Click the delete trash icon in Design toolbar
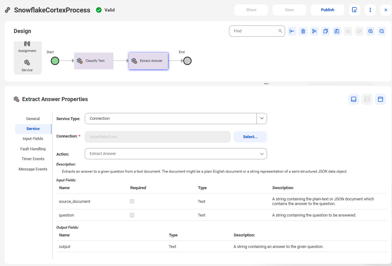Image resolution: width=392 pixels, height=266 pixels. coord(303,31)
